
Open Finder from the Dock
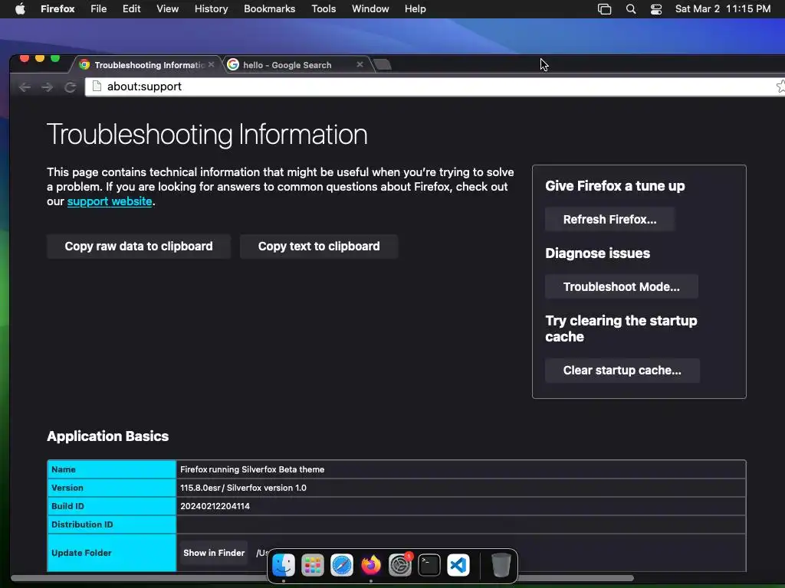[284, 566]
